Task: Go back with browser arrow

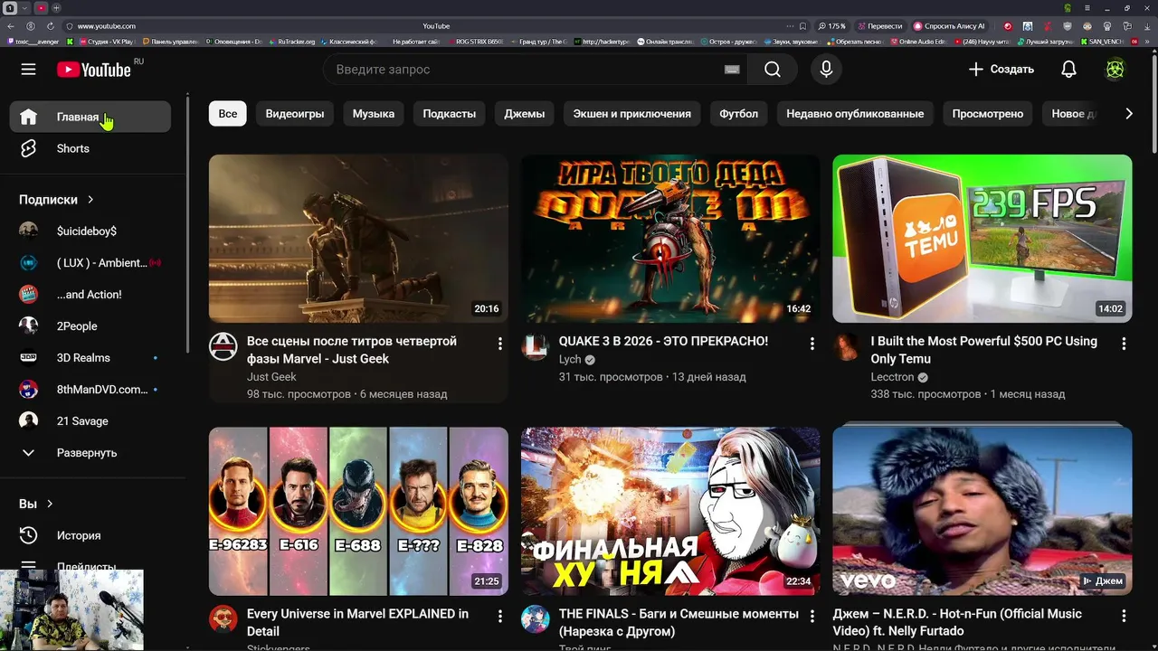Action: tap(12, 26)
